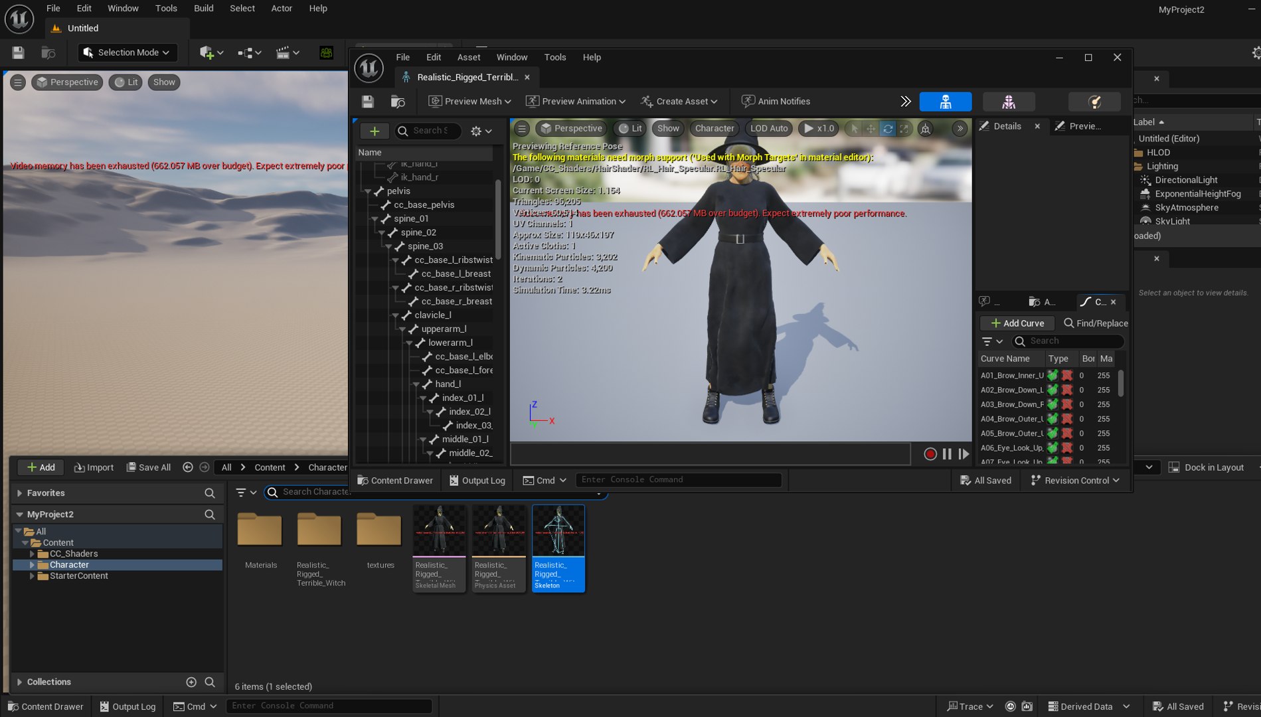Open the Unreal platforms icon in main toolbar
This screenshot has width=1261, height=717.
point(326,52)
